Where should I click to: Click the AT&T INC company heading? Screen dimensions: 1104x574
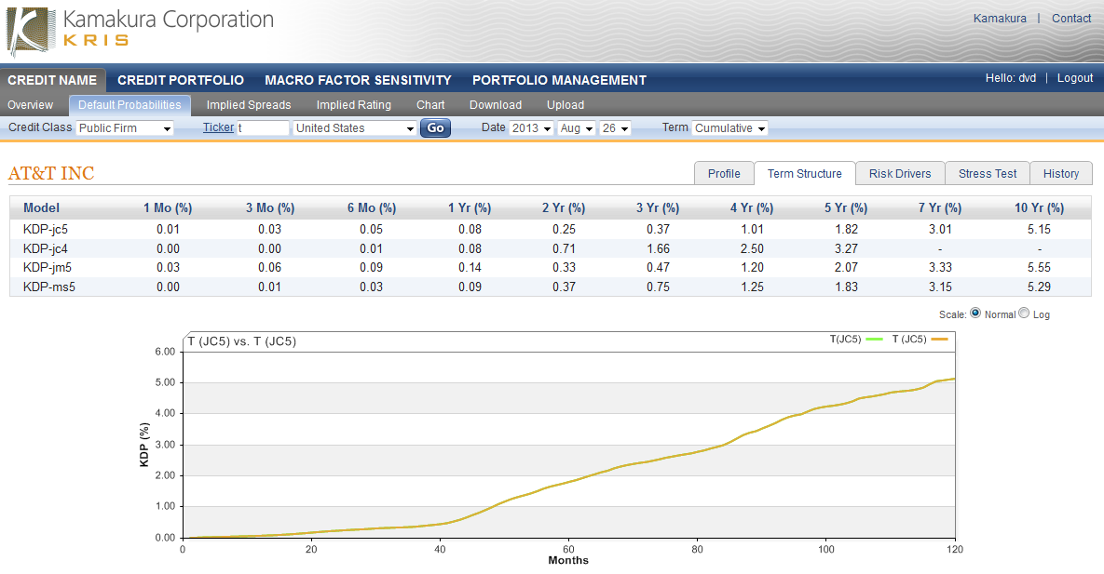tap(51, 173)
